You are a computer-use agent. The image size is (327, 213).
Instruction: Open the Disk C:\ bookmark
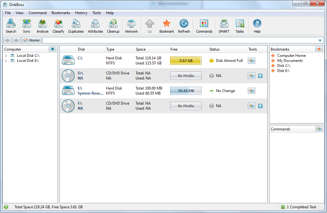click(x=284, y=66)
